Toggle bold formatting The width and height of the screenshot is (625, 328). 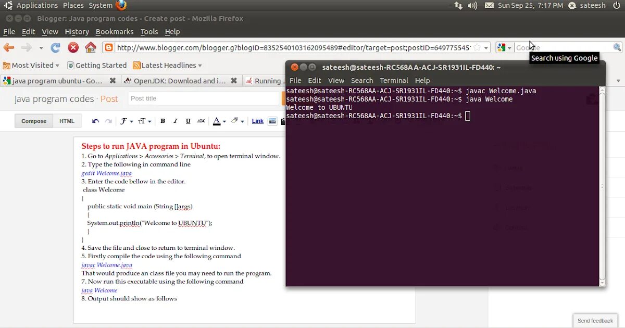point(162,121)
